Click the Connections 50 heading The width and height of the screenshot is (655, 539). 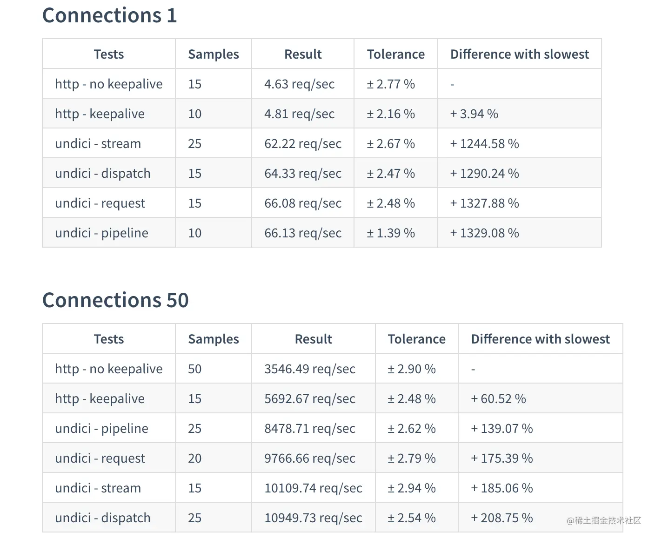coord(115,300)
